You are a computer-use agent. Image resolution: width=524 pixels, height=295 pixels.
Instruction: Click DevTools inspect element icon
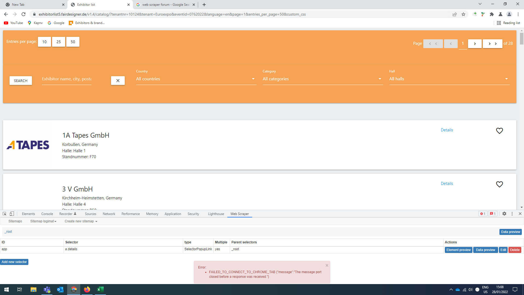4,214
